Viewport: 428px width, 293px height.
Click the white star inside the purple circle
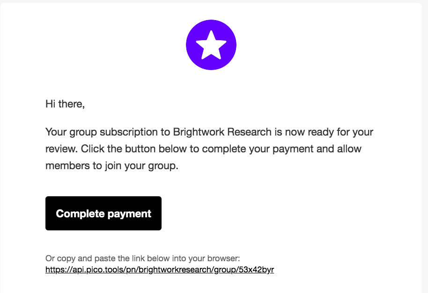pos(211,45)
